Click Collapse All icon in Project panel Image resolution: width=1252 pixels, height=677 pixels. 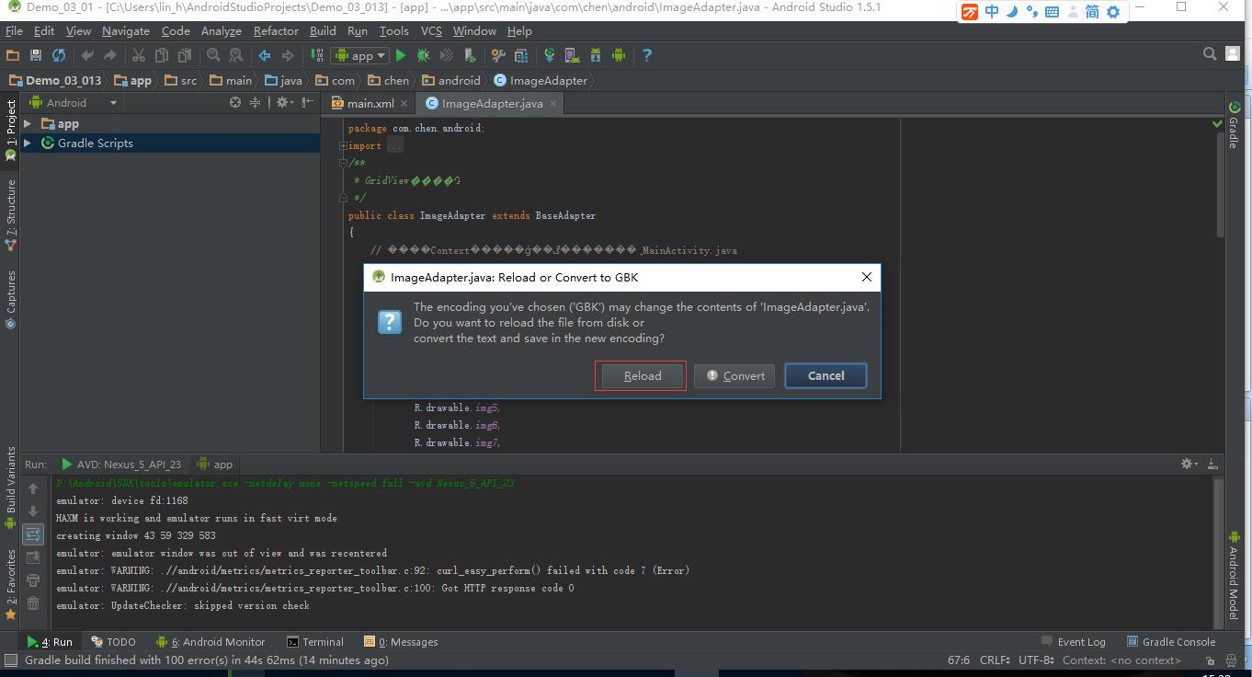(256, 103)
